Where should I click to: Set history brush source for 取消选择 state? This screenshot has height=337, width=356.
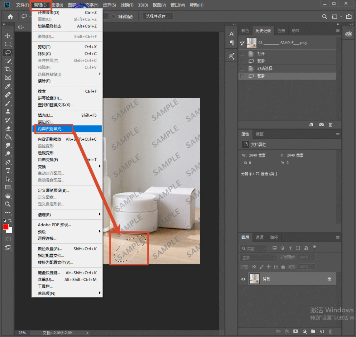click(242, 68)
